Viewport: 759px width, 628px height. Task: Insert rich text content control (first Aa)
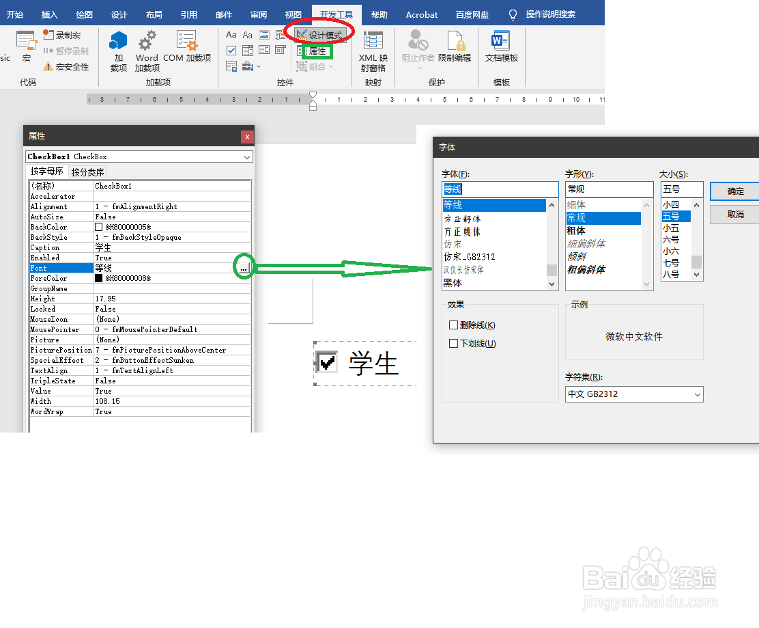(231, 35)
